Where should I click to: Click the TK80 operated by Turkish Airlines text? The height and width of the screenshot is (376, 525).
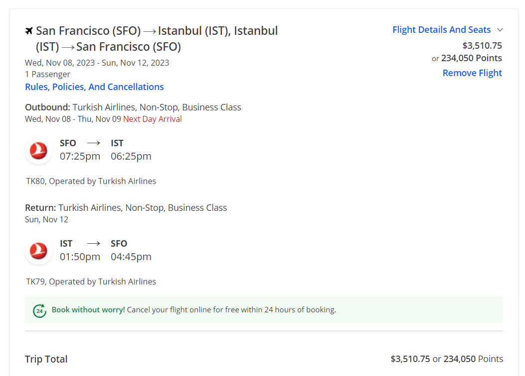91,181
